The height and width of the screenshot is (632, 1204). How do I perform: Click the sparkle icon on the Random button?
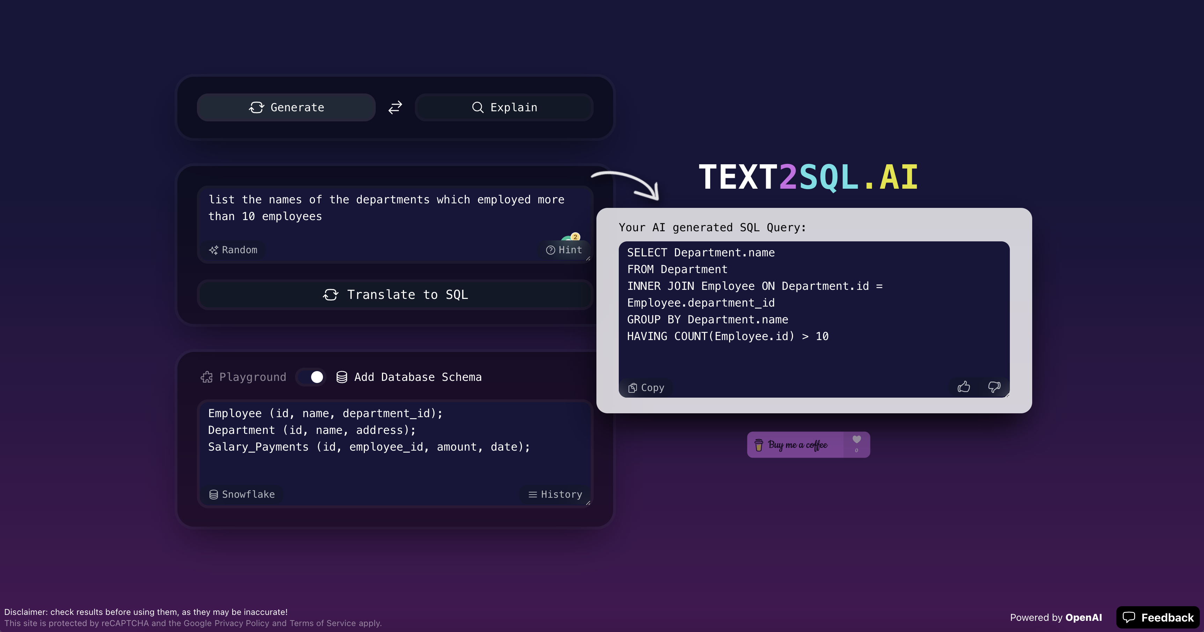tap(214, 250)
